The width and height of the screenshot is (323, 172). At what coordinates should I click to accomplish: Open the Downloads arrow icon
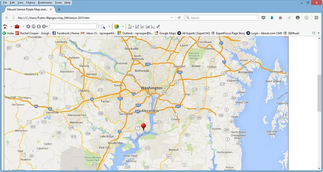click(x=272, y=18)
